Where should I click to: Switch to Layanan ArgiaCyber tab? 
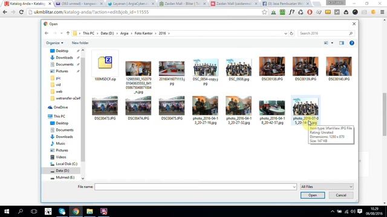(131, 4)
